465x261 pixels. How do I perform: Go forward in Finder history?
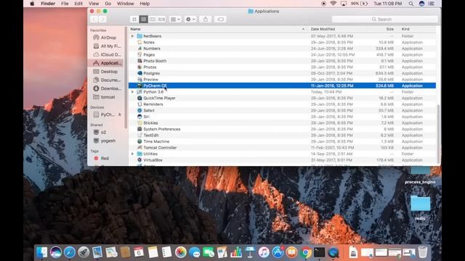pos(102,20)
